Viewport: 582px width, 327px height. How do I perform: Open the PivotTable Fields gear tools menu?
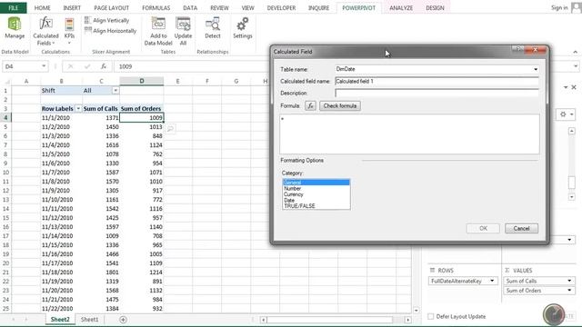(x=566, y=114)
